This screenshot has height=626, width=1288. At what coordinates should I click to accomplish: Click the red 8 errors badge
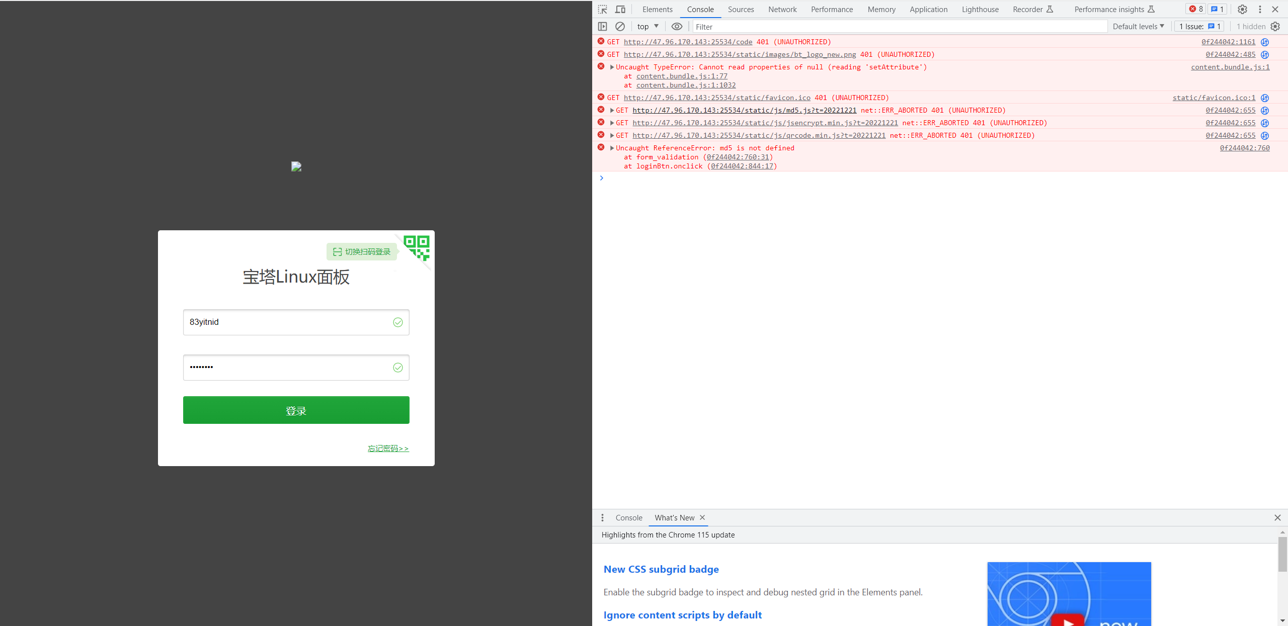(1196, 9)
